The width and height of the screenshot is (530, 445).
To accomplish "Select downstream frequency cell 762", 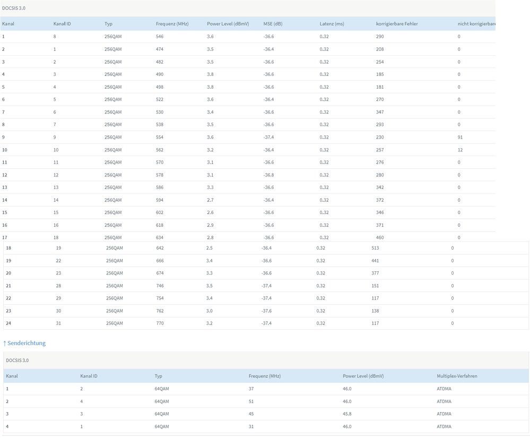I will (160, 311).
